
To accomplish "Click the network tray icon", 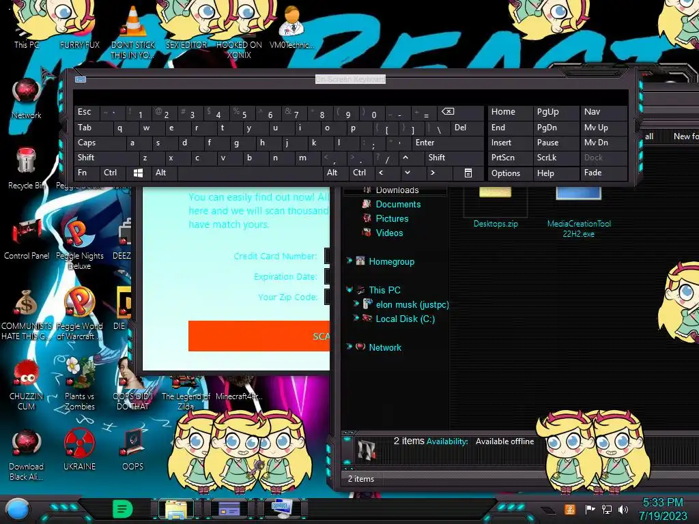I will (x=606, y=509).
